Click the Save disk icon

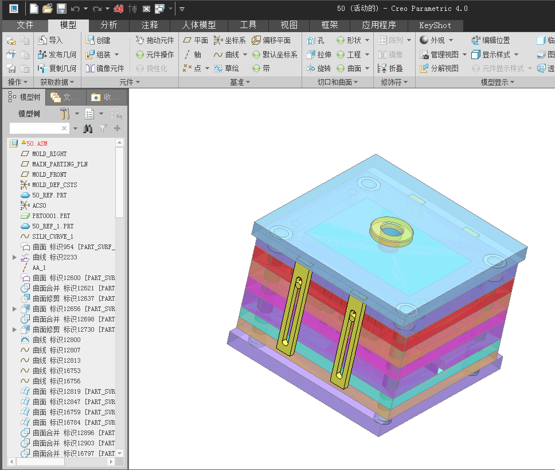point(61,9)
